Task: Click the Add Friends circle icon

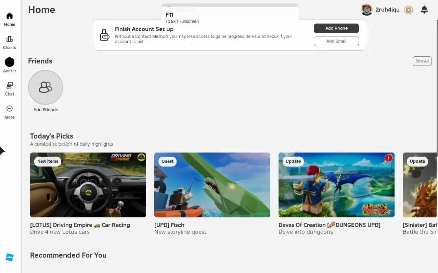Action: coord(46,87)
